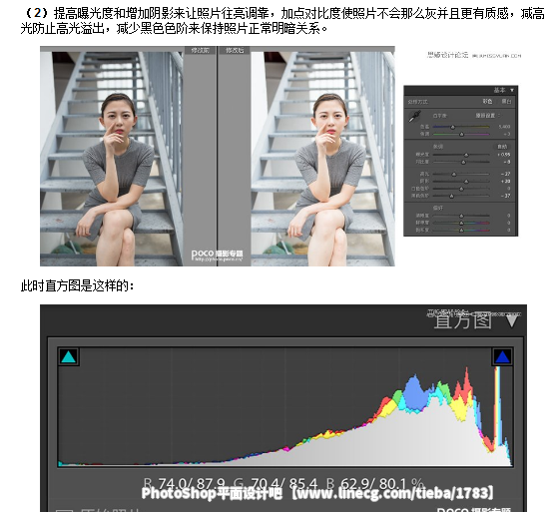The image size is (549, 512).
Task: Click the 修改后 label above the photo
Action: tap(235, 50)
